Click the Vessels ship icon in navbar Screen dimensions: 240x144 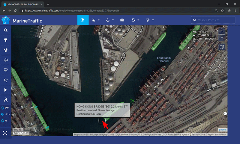coord(94,20)
